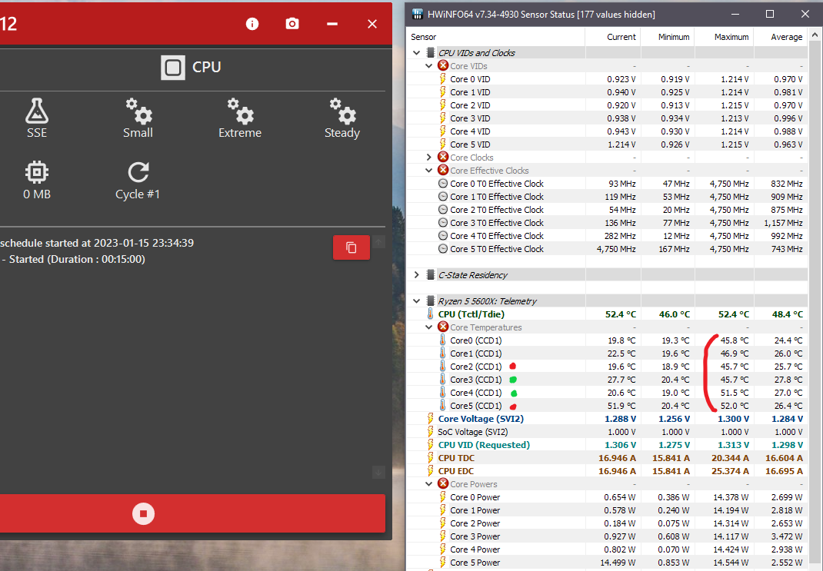Image resolution: width=823 pixels, height=571 pixels.
Task: Click the Core0 (CCD1) thermometer icon
Action: click(x=443, y=340)
